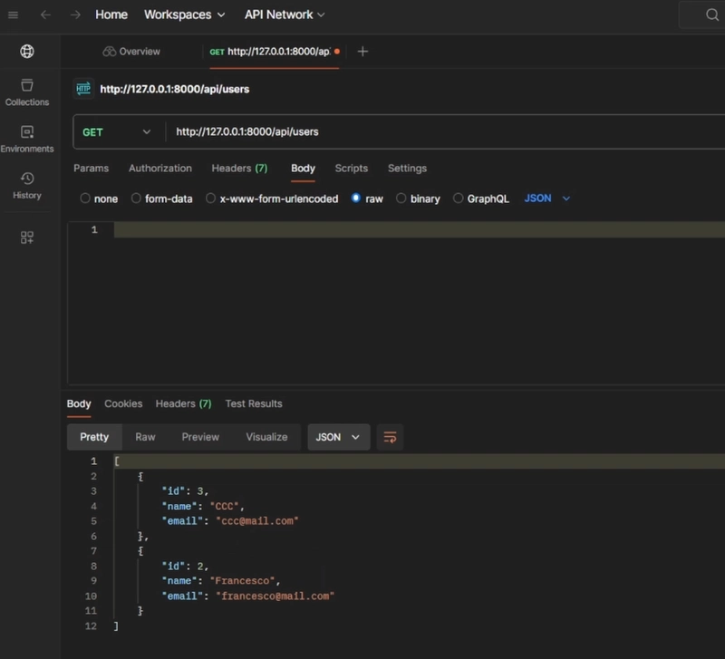This screenshot has height=659, width=725.
Task: Expand the API Network dropdown
Action: 285,15
